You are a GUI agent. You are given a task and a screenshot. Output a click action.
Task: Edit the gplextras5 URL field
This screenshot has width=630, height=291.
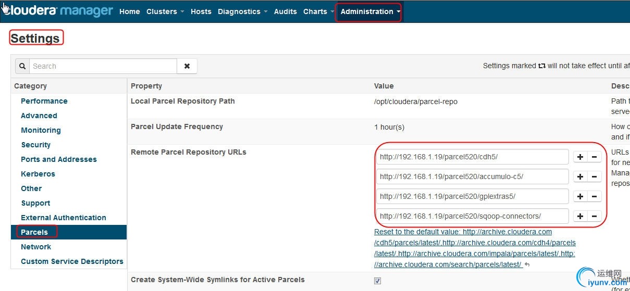point(473,196)
